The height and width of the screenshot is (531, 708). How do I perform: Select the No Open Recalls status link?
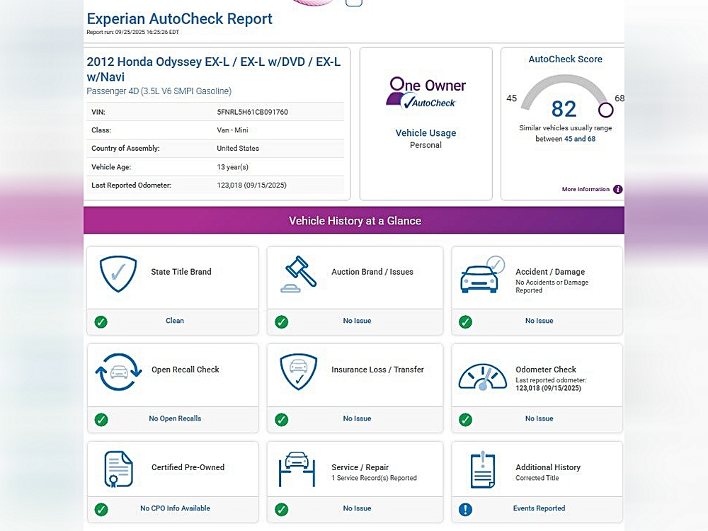pyautogui.click(x=175, y=418)
